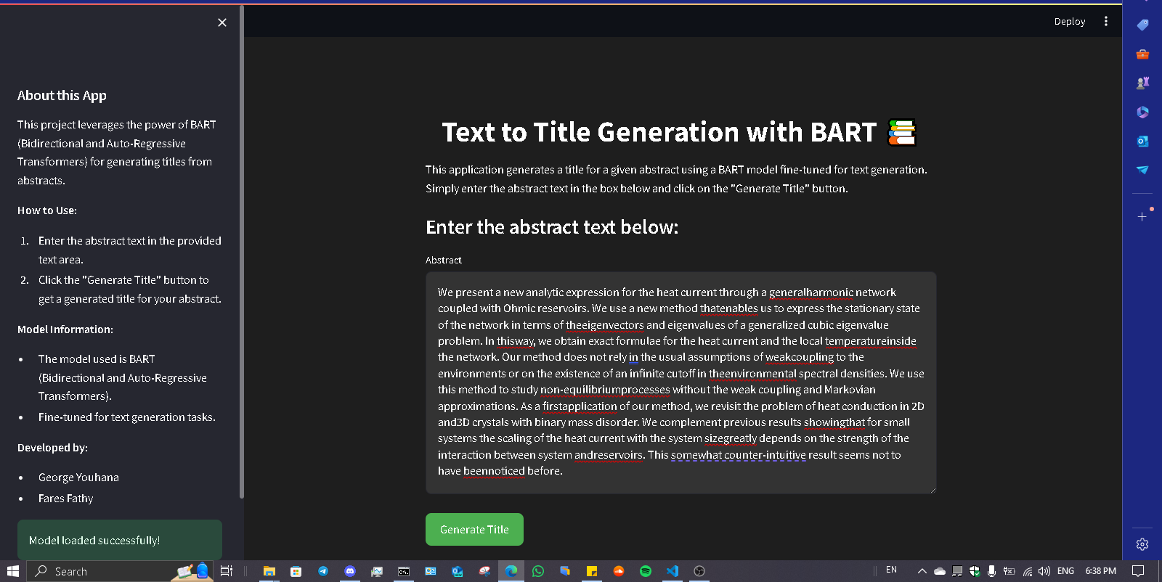Open Edge sidebar settings gear

tap(1142, 544)
